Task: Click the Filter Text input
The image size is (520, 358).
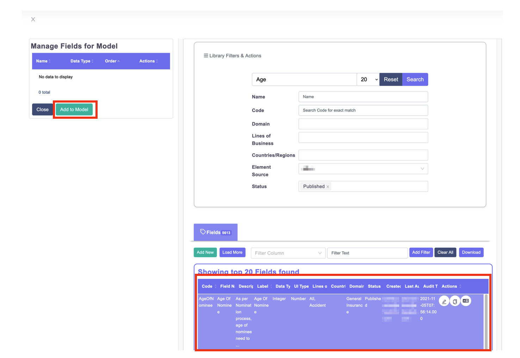Action: [x=367, y=253]
